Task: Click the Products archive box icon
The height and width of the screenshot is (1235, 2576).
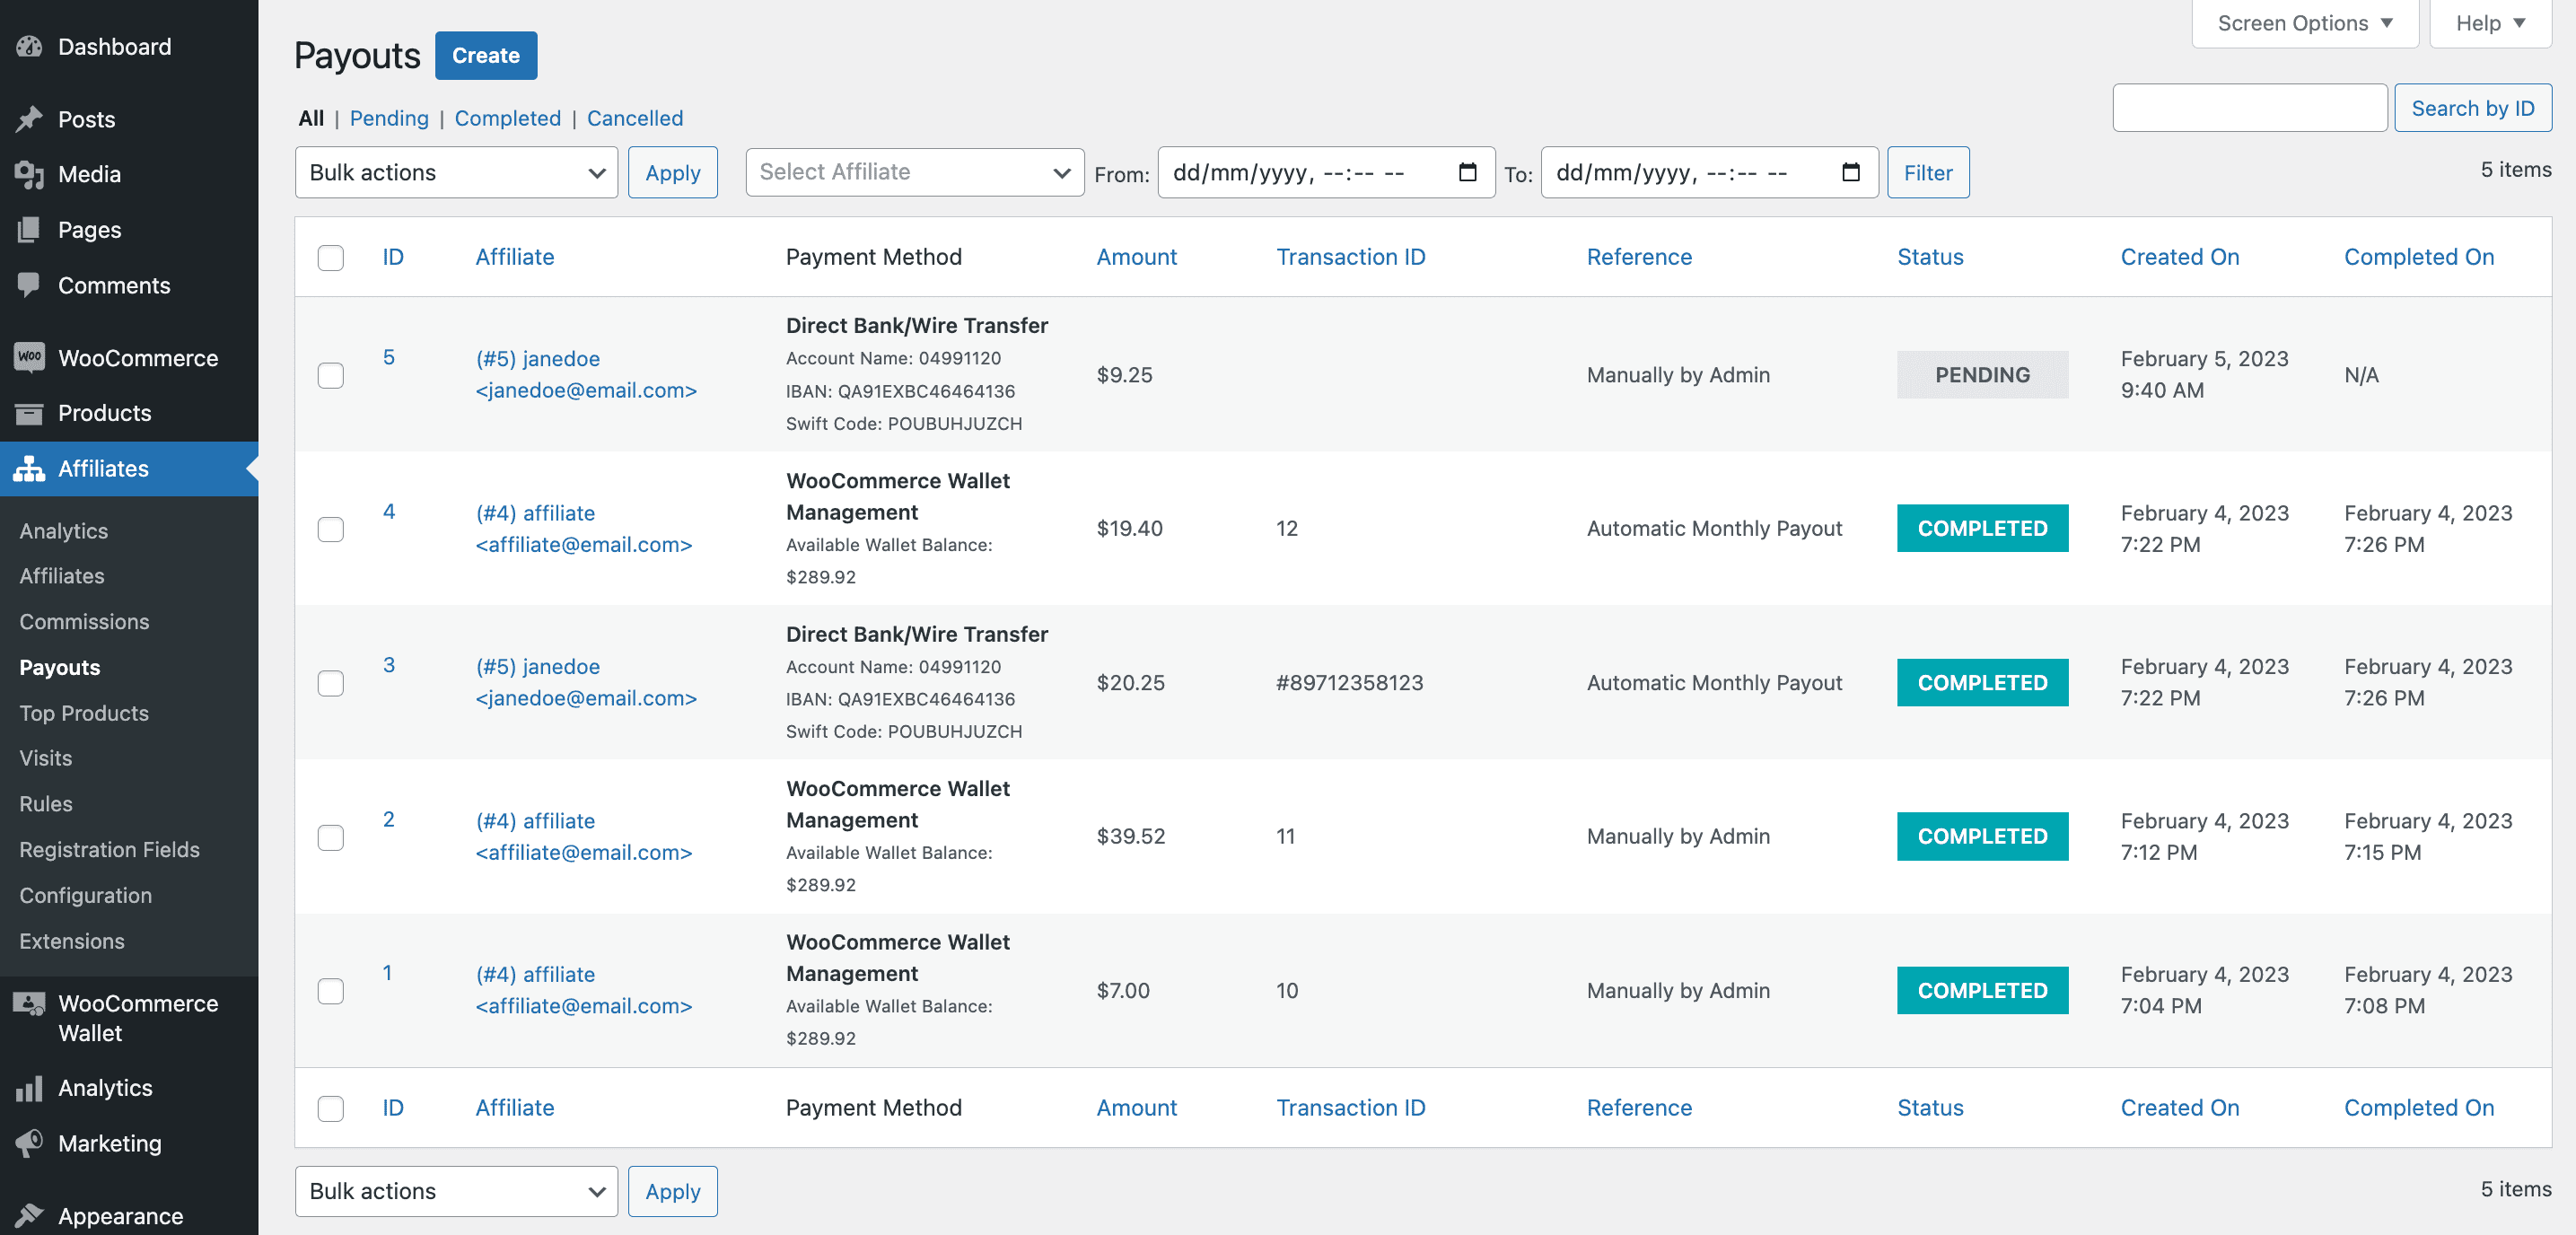Action: tap(29, 413)
